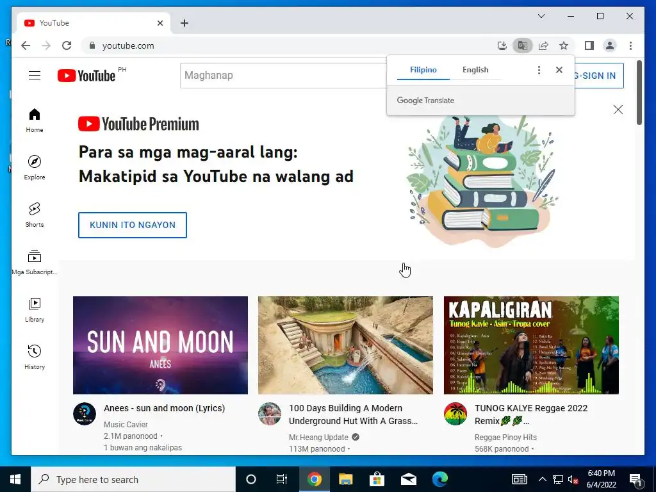Click the Maghanap search field

(x=284, y=76)
